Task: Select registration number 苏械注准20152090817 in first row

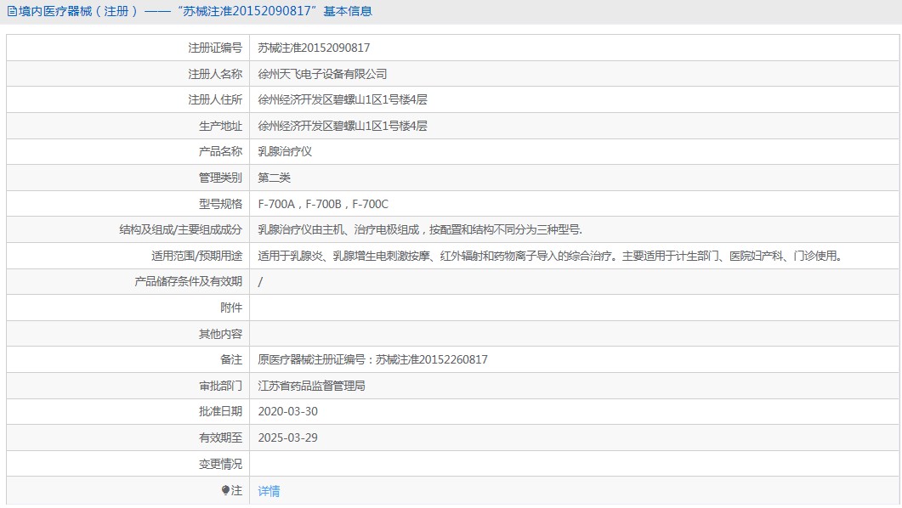Action: [314, 48]
